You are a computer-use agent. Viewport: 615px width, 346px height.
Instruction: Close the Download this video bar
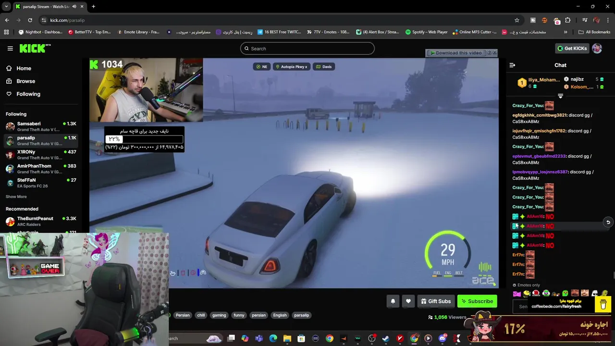tap(494, 53)
